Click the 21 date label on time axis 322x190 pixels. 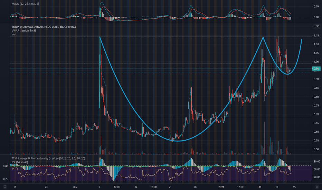coord(170,187)
